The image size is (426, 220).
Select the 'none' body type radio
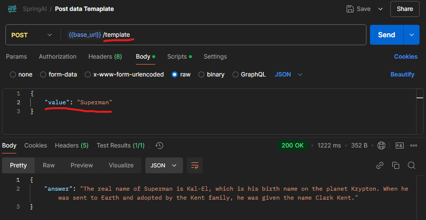tap(13, 74)
